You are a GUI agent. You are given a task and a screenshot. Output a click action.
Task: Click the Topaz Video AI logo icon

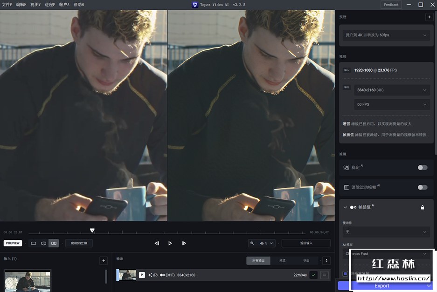click(x=195, y=5)
